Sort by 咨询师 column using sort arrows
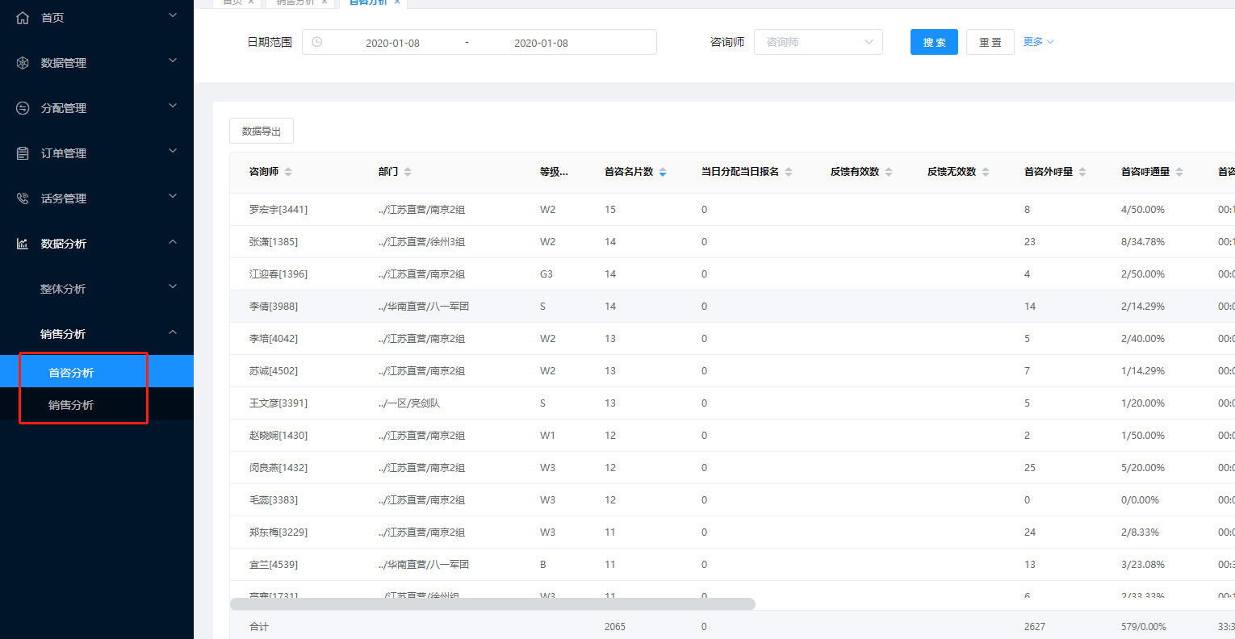Image resolution: width=1235 pixels, height=639 pixels. coord(288,172)
